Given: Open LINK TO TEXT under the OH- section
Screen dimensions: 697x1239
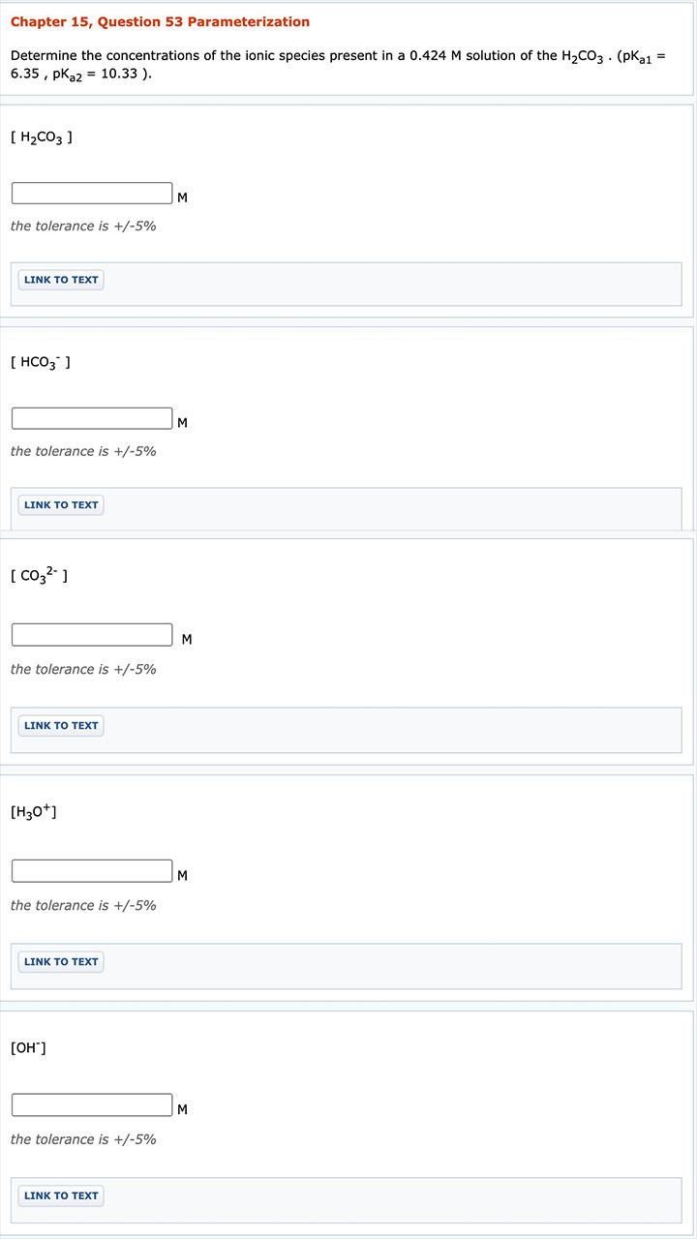Looking at the screenshot, I should tap(60, 1195).
